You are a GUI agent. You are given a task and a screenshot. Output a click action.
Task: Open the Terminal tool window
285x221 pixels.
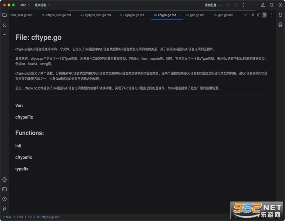click(5, 189)
